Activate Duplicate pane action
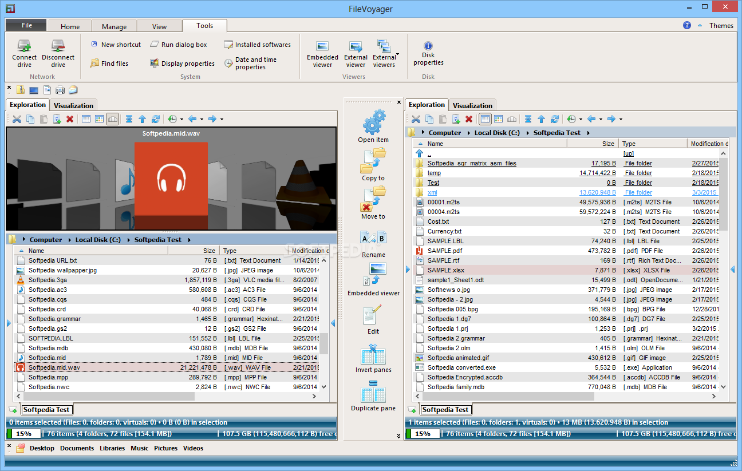The height and width of the screenshot is (471, 742). (373, 397)
